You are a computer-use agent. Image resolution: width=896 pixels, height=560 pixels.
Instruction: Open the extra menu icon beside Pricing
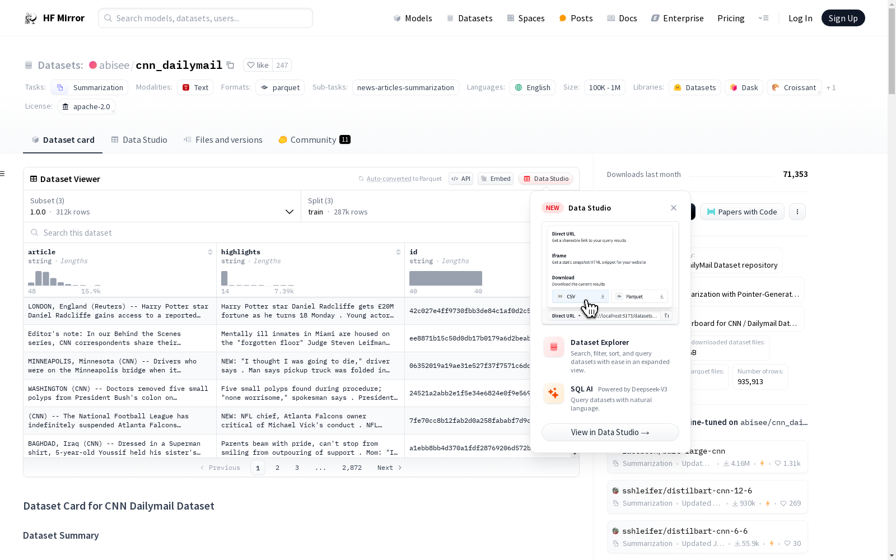(763, 18)
